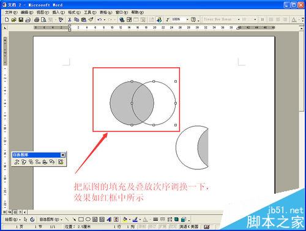Open the 自选图形 (AutoShapes) dropdown menu
The image size is (306, 231).
click(x=51, y=219)
